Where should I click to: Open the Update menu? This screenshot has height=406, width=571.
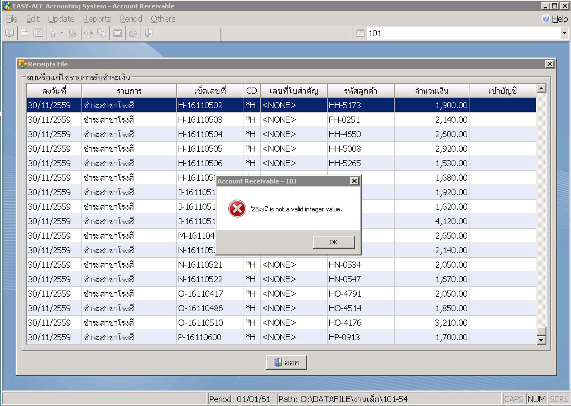pos(61,19)
